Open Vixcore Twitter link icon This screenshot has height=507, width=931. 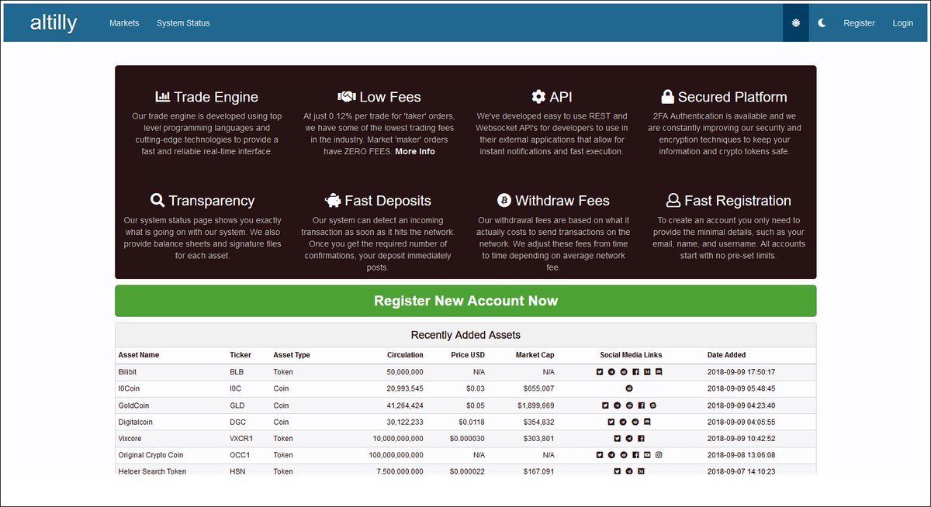[x=618, y=438]
